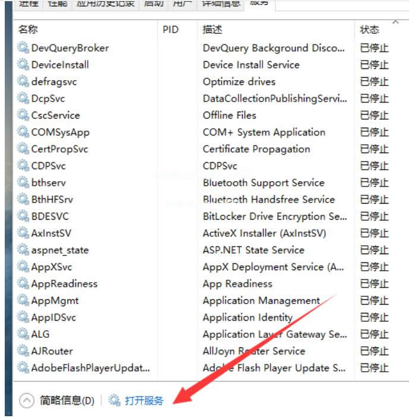Sort services by the 名称 column header
This screenshot has height=418, width=409.
tap(28, 29)
